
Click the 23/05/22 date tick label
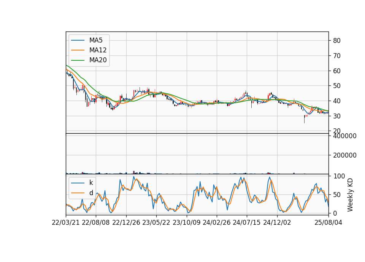pos(156,223)
